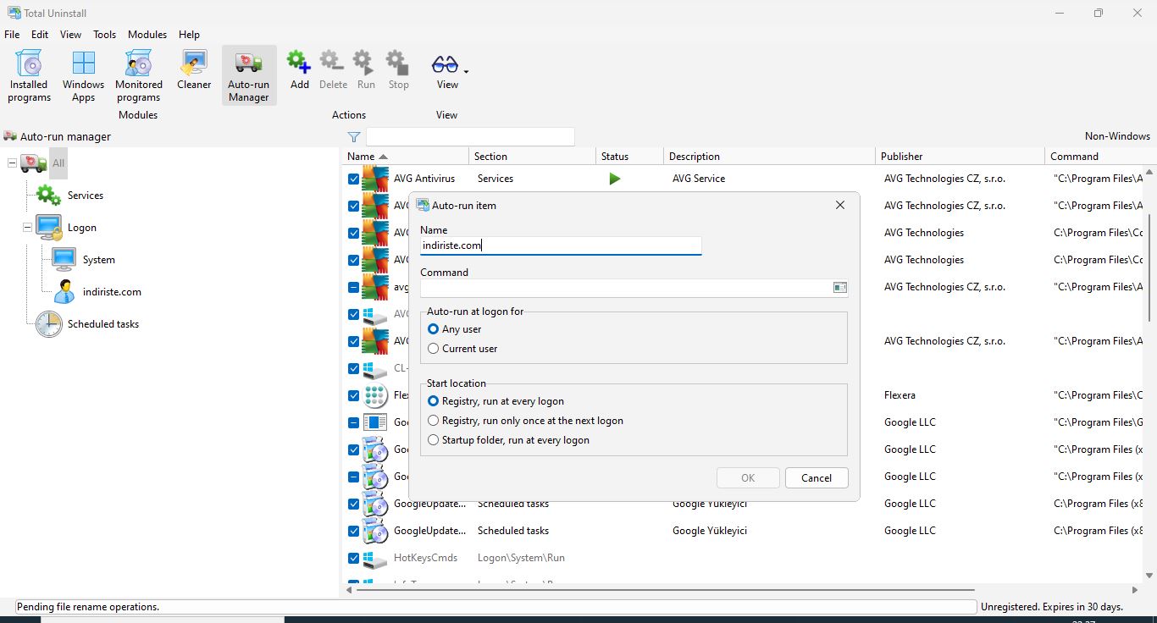This screenshot has width=1157, height=623.
Task: Toggle the Flexera row checkbox
Action: pyautogui.click(x=353, y=395)
